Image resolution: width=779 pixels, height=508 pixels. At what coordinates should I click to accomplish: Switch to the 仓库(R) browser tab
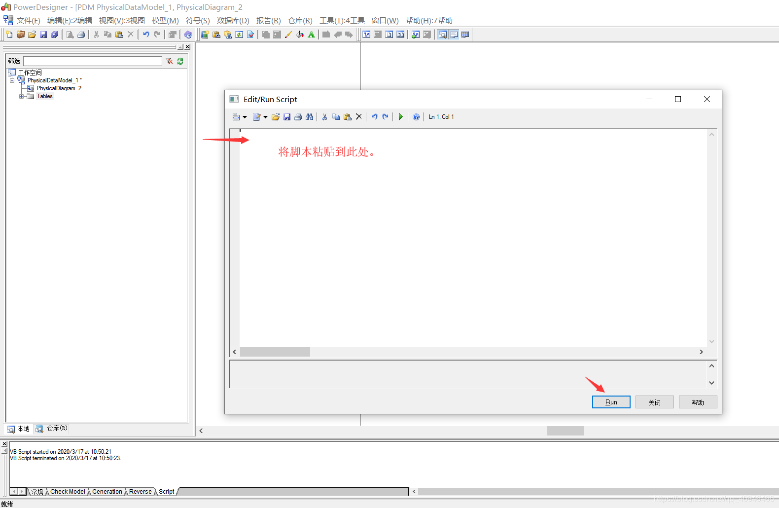pos(52,429)
